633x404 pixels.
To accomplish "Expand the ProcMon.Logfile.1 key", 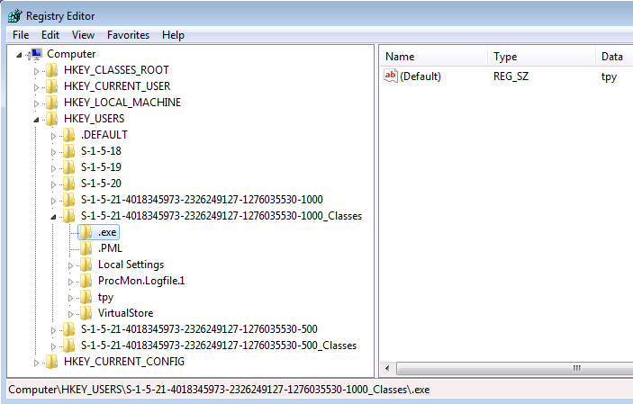I will [x=72, y=281].
